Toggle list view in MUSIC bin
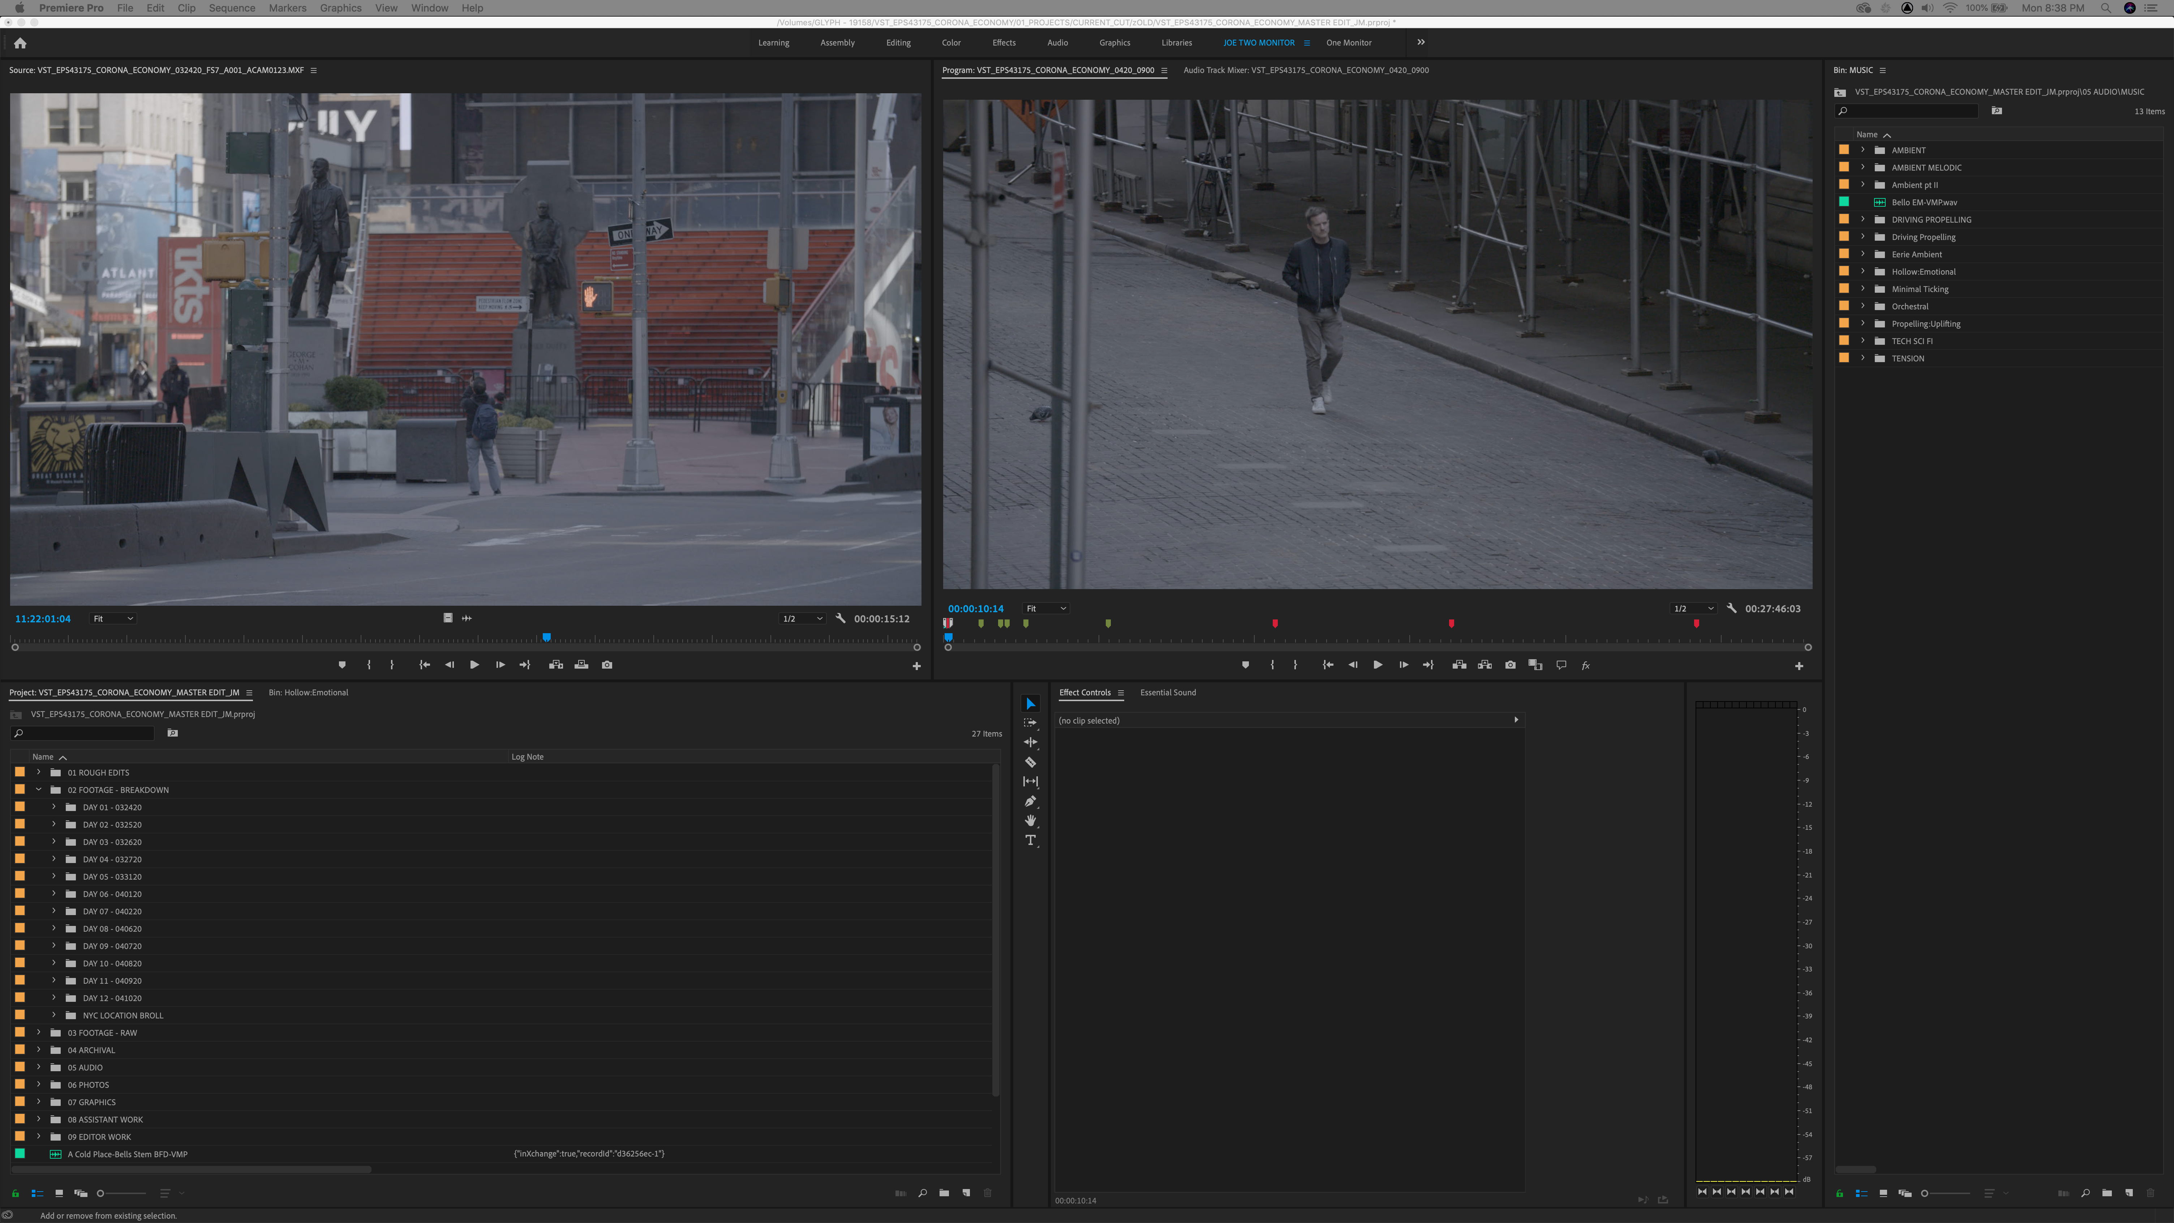 (x=1861, y=1193)
